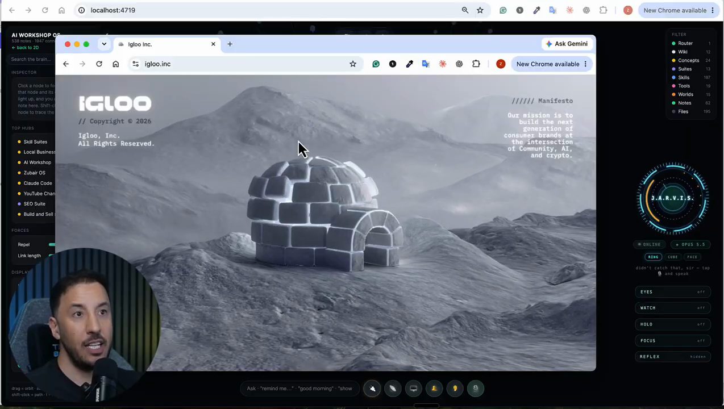
Task: Click ChatGPT-style swirl extension in Igloo window
Action: pyautogui.click(x=459, y=64)
